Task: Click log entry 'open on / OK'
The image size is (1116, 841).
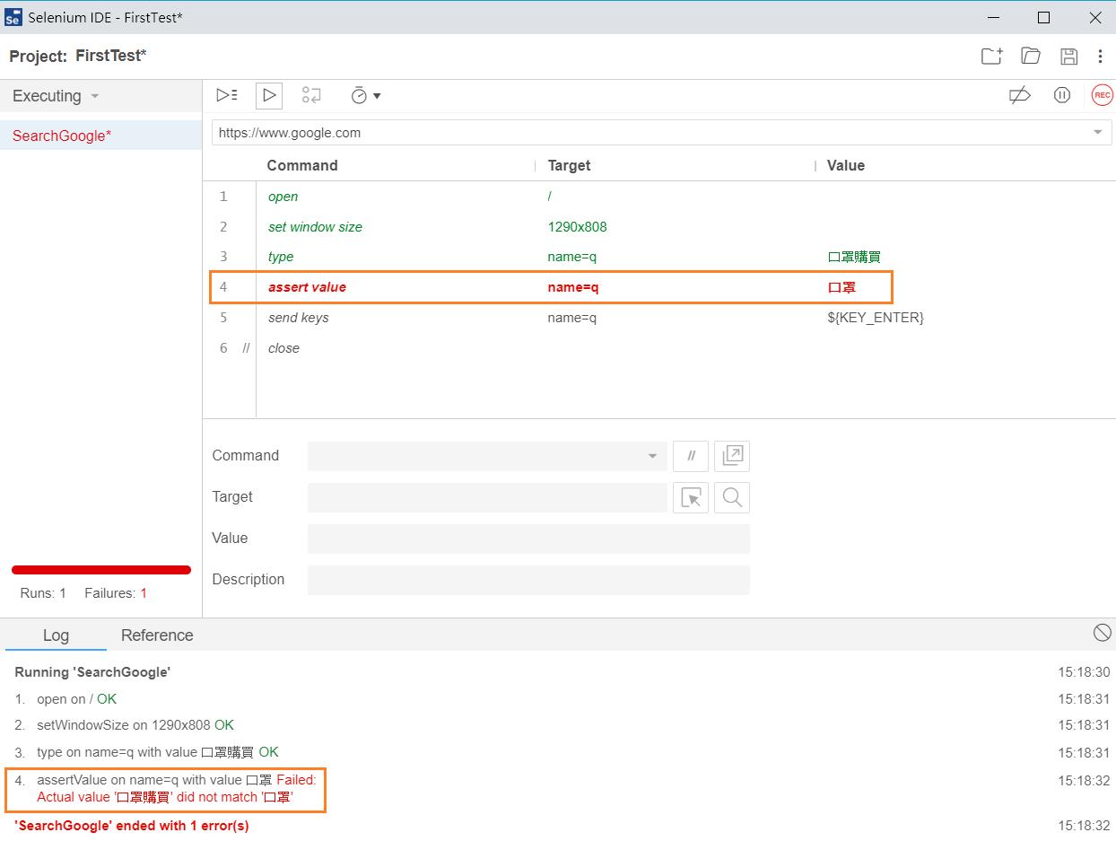Action: coord(76,699)
